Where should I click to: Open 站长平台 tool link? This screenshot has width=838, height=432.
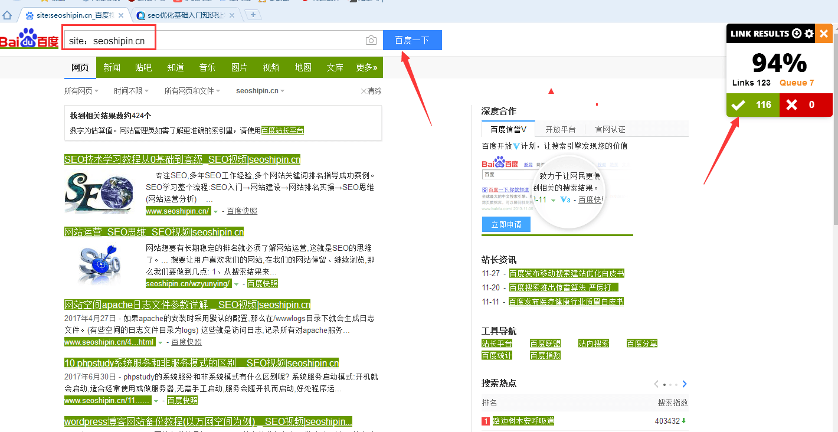pos(497,343)
